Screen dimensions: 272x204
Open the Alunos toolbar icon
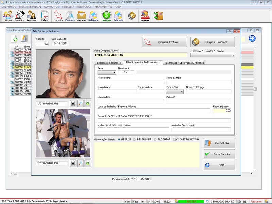tap(8, 16)
